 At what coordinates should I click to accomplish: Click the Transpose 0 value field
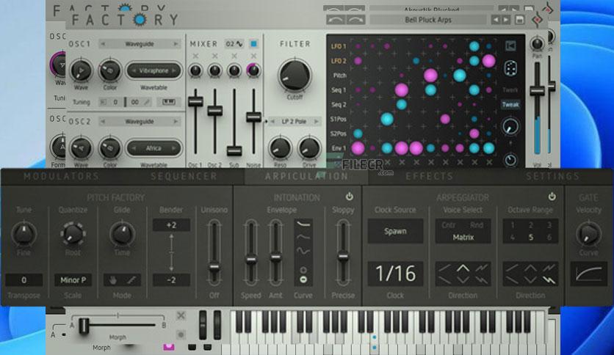point(24,280)
